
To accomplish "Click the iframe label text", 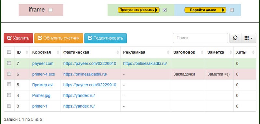I will point(37,10).
